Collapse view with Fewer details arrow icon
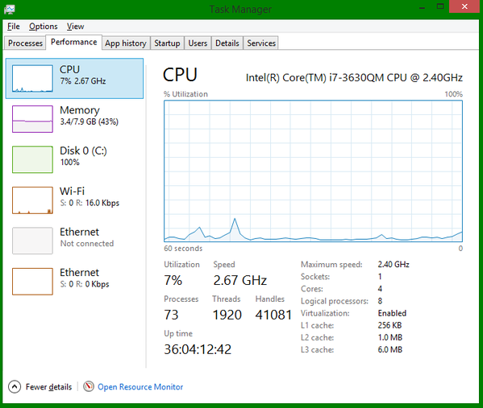Image resolution: width=483 pixels, height=408 pixels. click(x=15, y=387)
